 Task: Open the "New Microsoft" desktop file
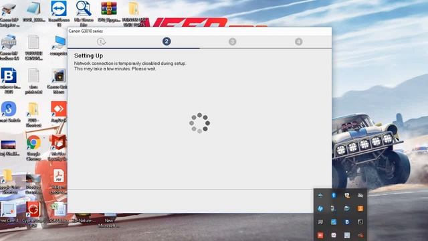tap(108, 220)
